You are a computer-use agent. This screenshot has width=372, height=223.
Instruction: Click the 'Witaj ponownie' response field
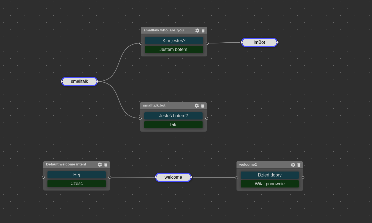tap(270, 184)
